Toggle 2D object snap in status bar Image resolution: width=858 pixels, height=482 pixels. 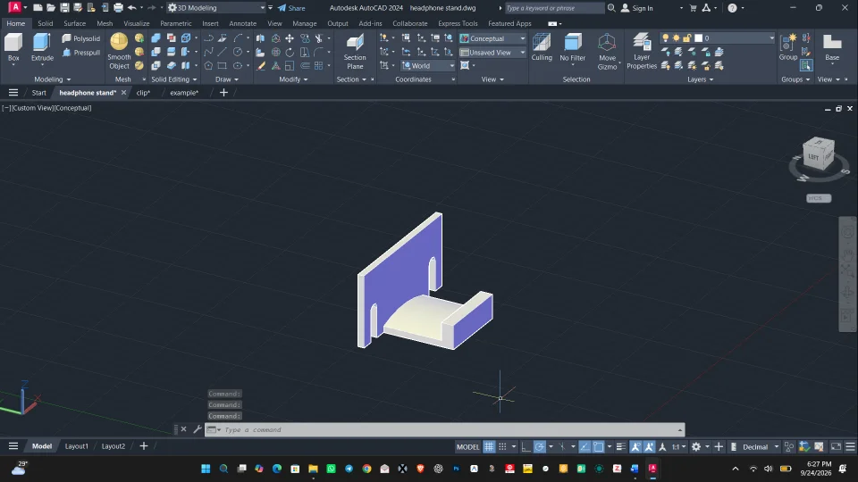[599, 446]
